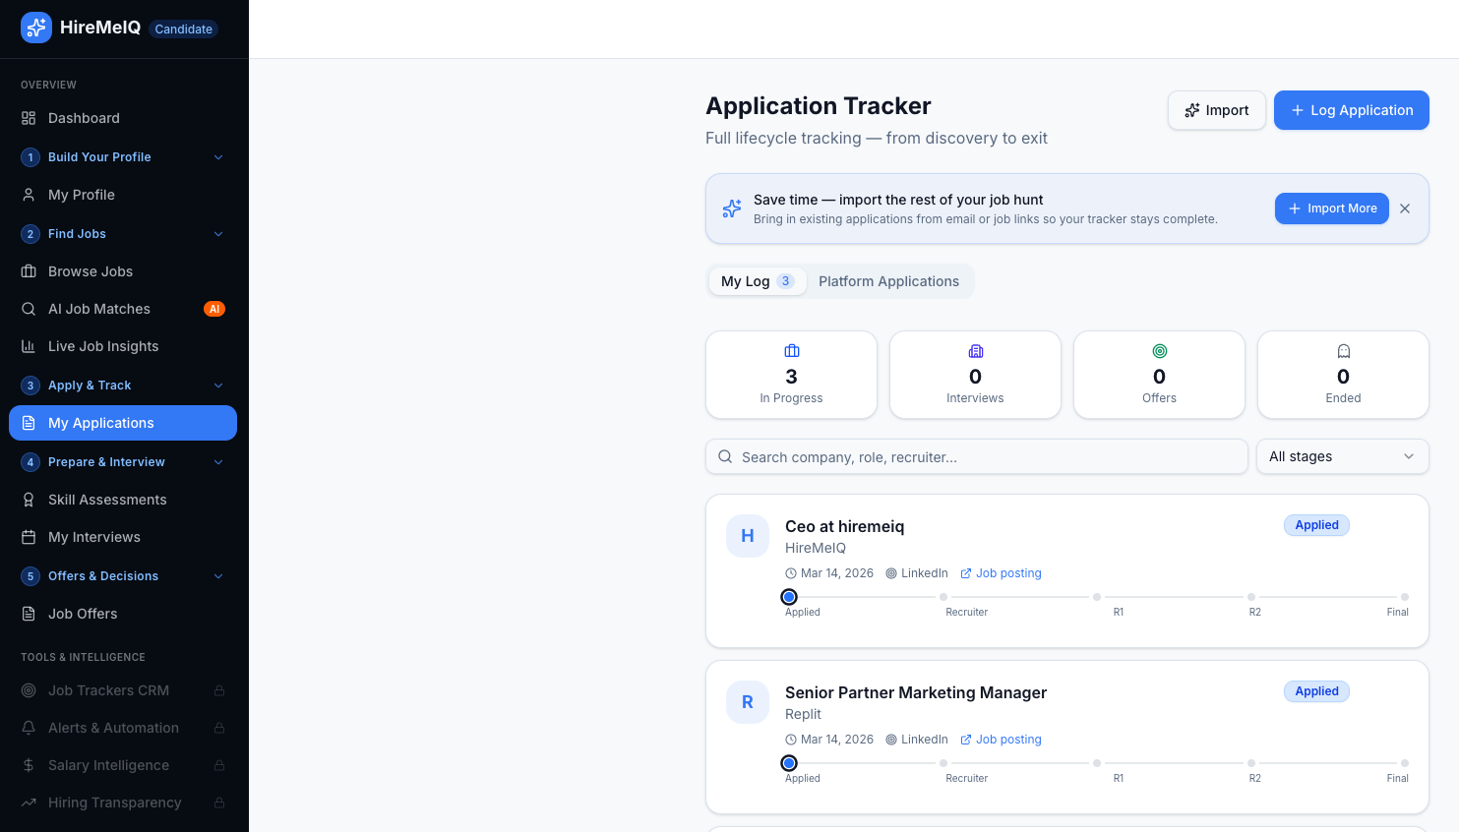Dismiss the import banner with the X
Screen dimensions: 1459x832
point(1405,208)
